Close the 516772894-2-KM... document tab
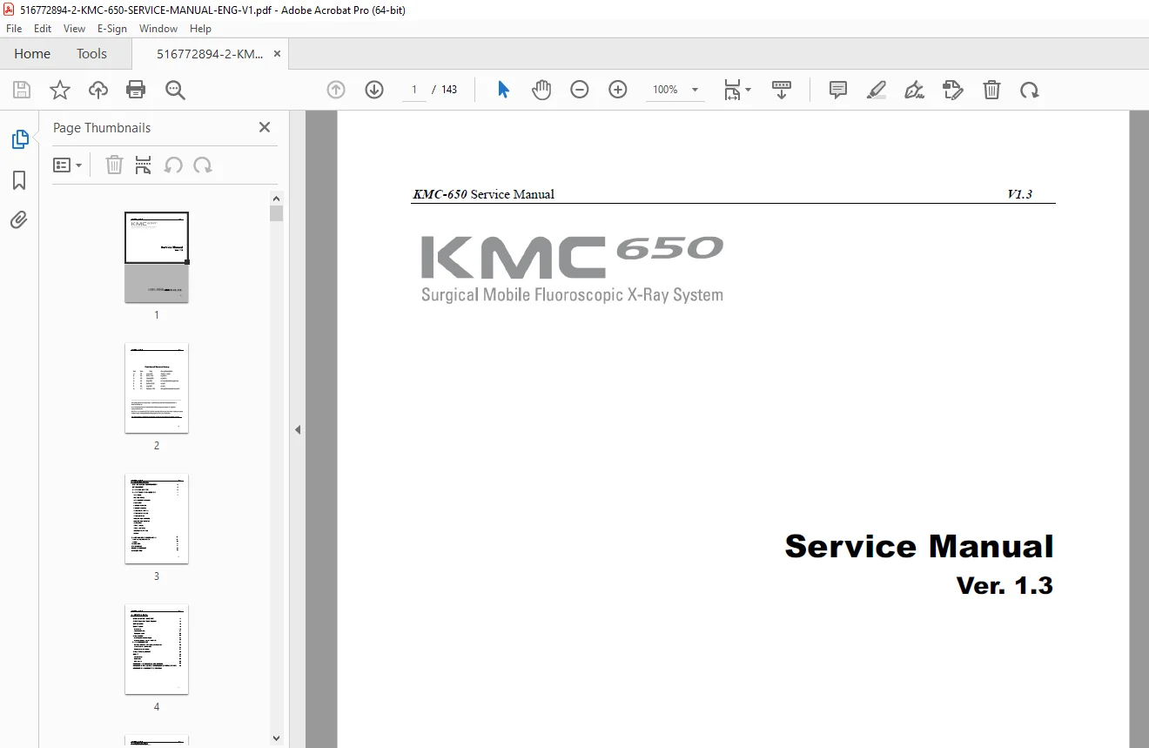The width and height of the screenshot is (1149, 748). coord(277,54)
